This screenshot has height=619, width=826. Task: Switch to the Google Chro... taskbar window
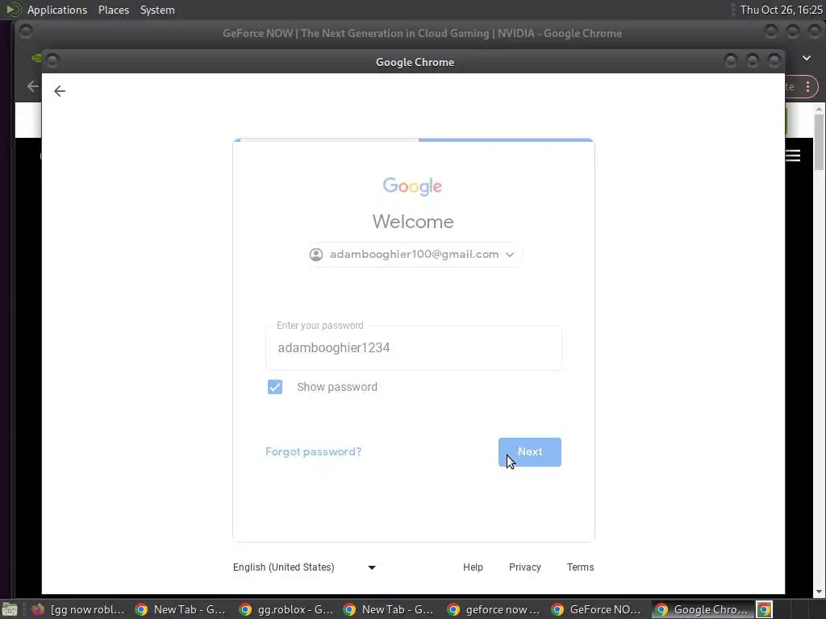pyautogui.click(x=702, y=609)
